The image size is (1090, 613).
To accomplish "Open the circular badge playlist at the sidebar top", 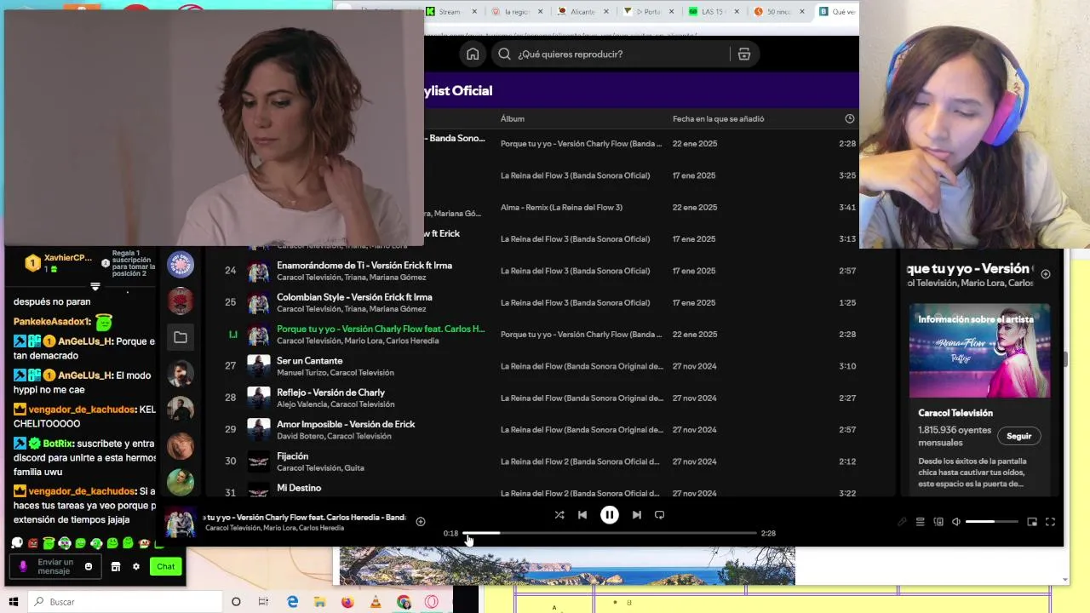I will pyautogui.click(x=181, y=265).
